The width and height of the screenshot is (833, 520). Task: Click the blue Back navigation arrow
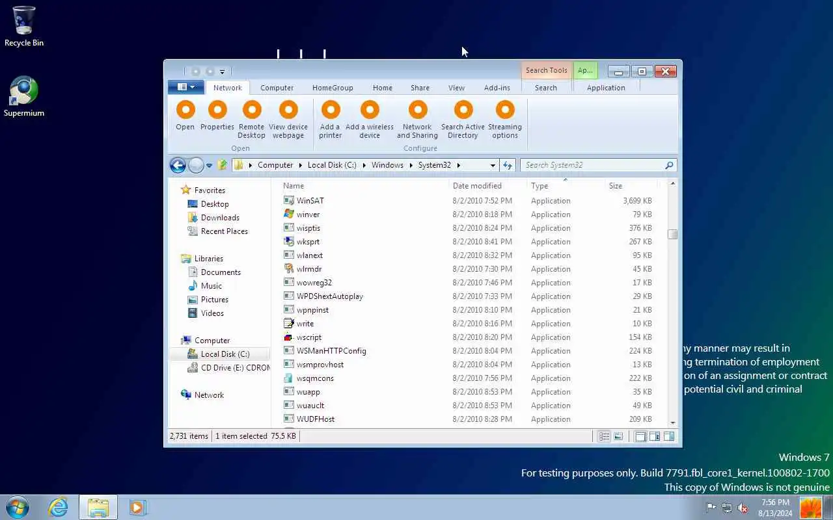[178, 165]
